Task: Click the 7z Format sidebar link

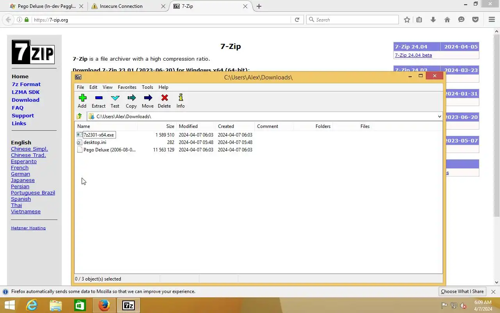Action: 26,84
